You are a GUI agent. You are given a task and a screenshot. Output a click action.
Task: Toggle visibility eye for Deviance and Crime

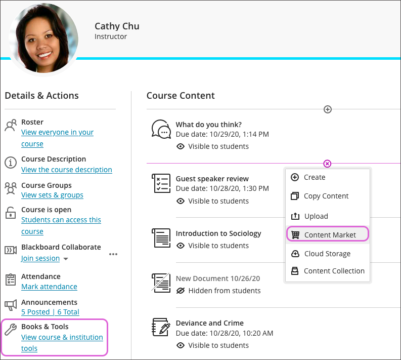coord(181,345)
